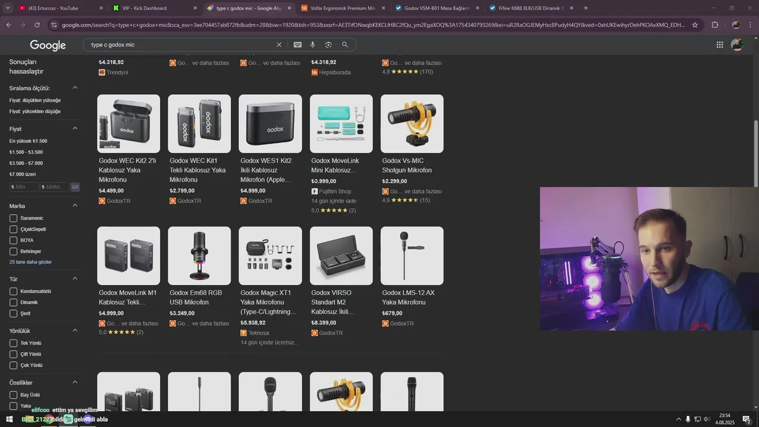Focus the Google search text field

coord(181,44)
